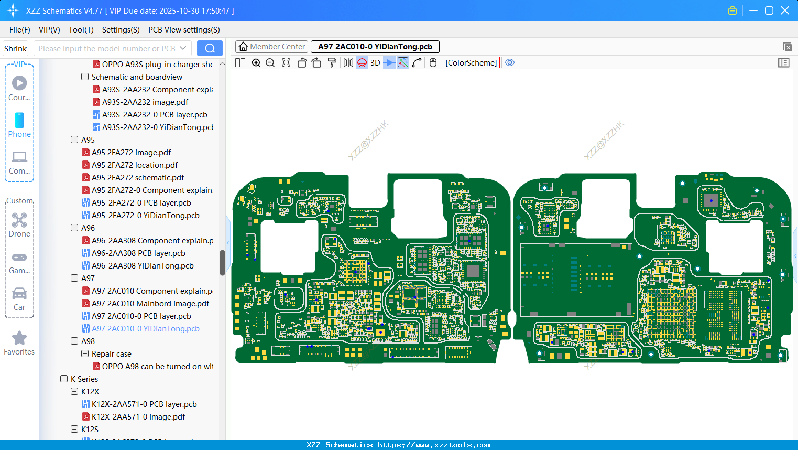Open the PCB View settings menu
This screenshot has width=798, height=450.
tap(183, 30)
